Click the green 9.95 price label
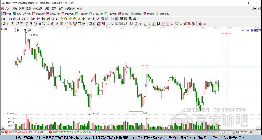The image size is (262, 140). click(x=145, y=113)
